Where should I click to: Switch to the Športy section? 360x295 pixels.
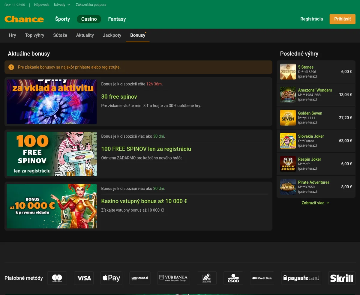(x=62, y=19)
